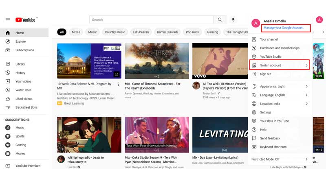Click Manage your Google Account link
The height and width of the screenshot is (183, 326).
point(283,28)
